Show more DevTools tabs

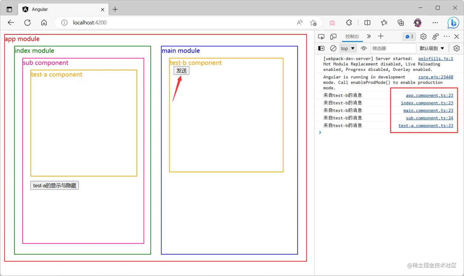point(369,36)
